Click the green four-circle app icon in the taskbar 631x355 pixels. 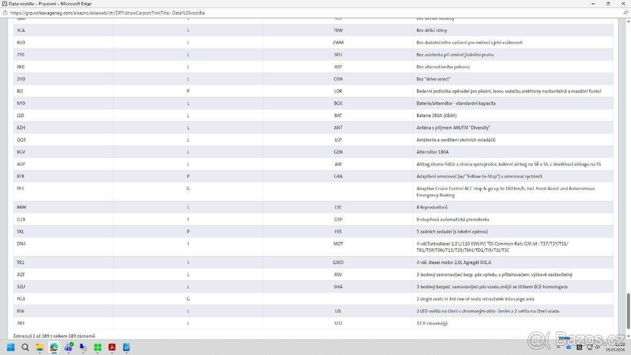(x=97, y=347)
